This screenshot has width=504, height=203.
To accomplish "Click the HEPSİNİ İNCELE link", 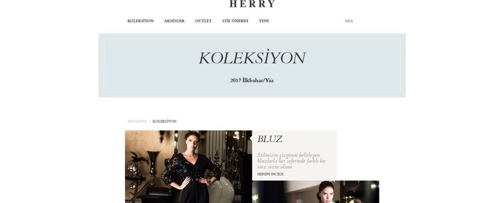I will 271,174.
